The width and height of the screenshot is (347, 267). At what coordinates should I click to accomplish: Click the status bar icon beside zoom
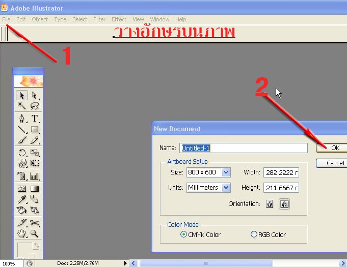tap(30, 263)
